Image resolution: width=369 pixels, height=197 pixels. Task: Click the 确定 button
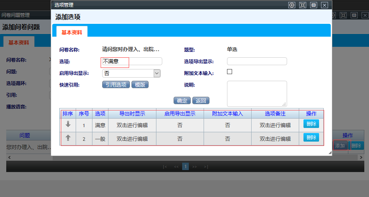click(x=182, y=101)
